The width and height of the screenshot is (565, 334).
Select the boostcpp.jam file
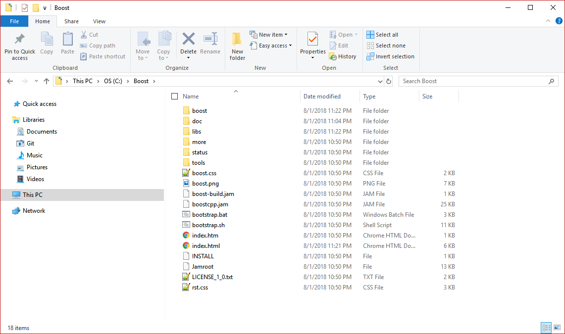click(x=210, y=204)
